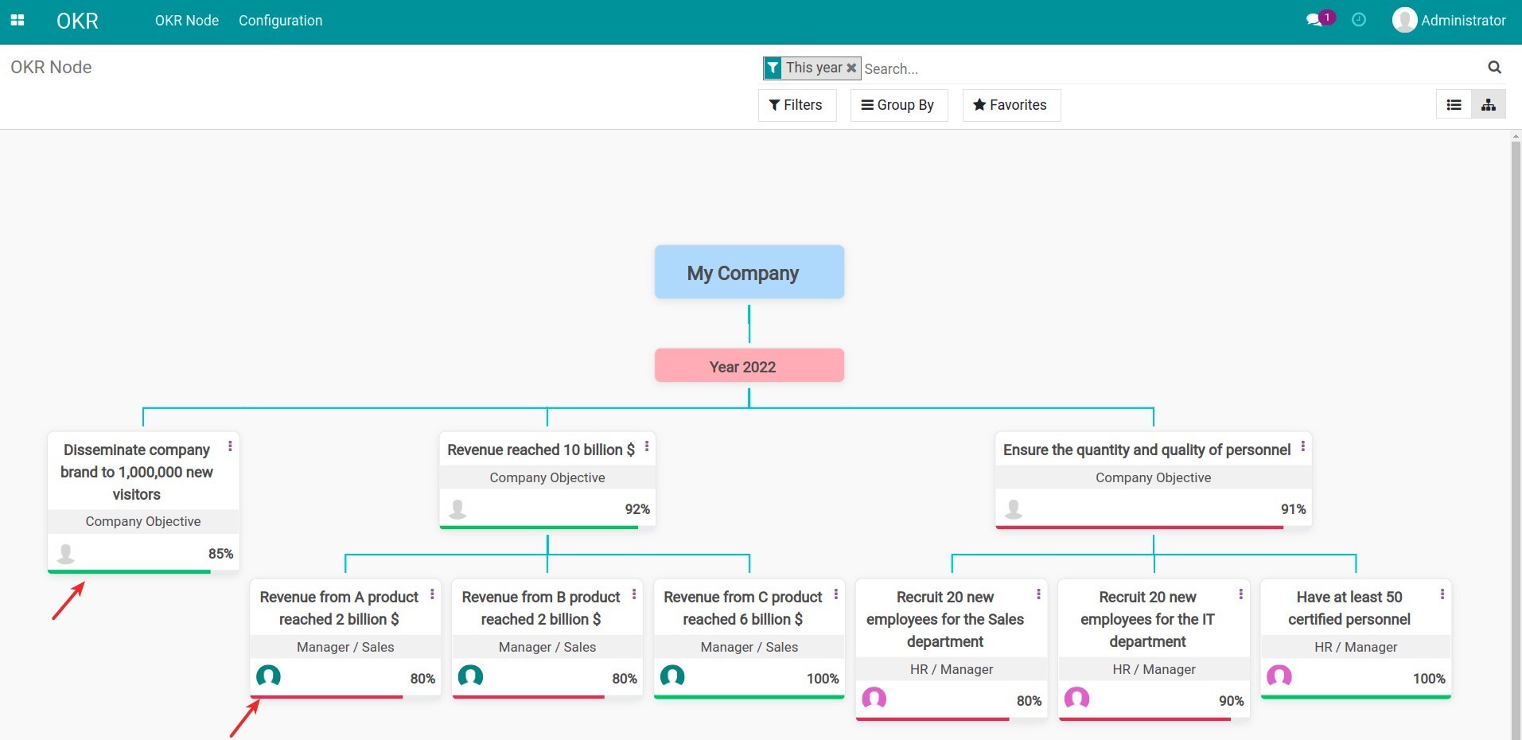Click the Administrator user menu
The height and width of the screenshot is (740, 1522).
tap(1448, 20)
